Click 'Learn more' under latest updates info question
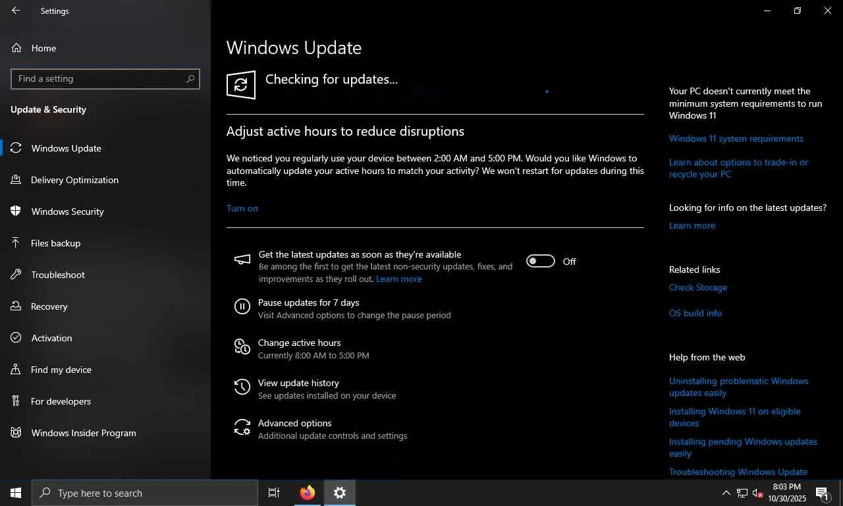843x506 pixels. click(x=692, y=225)
